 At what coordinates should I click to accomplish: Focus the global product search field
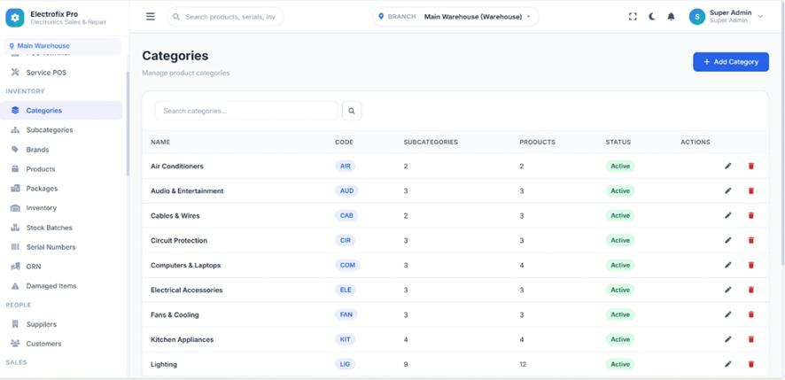pyautogui.click(x=225, y=17)
